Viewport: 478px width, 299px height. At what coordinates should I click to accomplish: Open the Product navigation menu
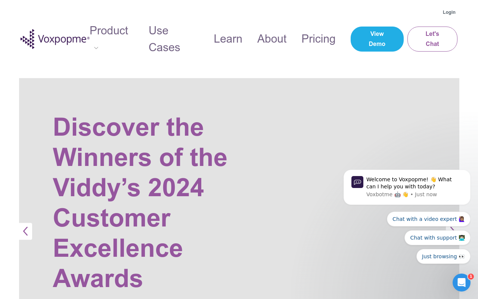pos(109,31)
